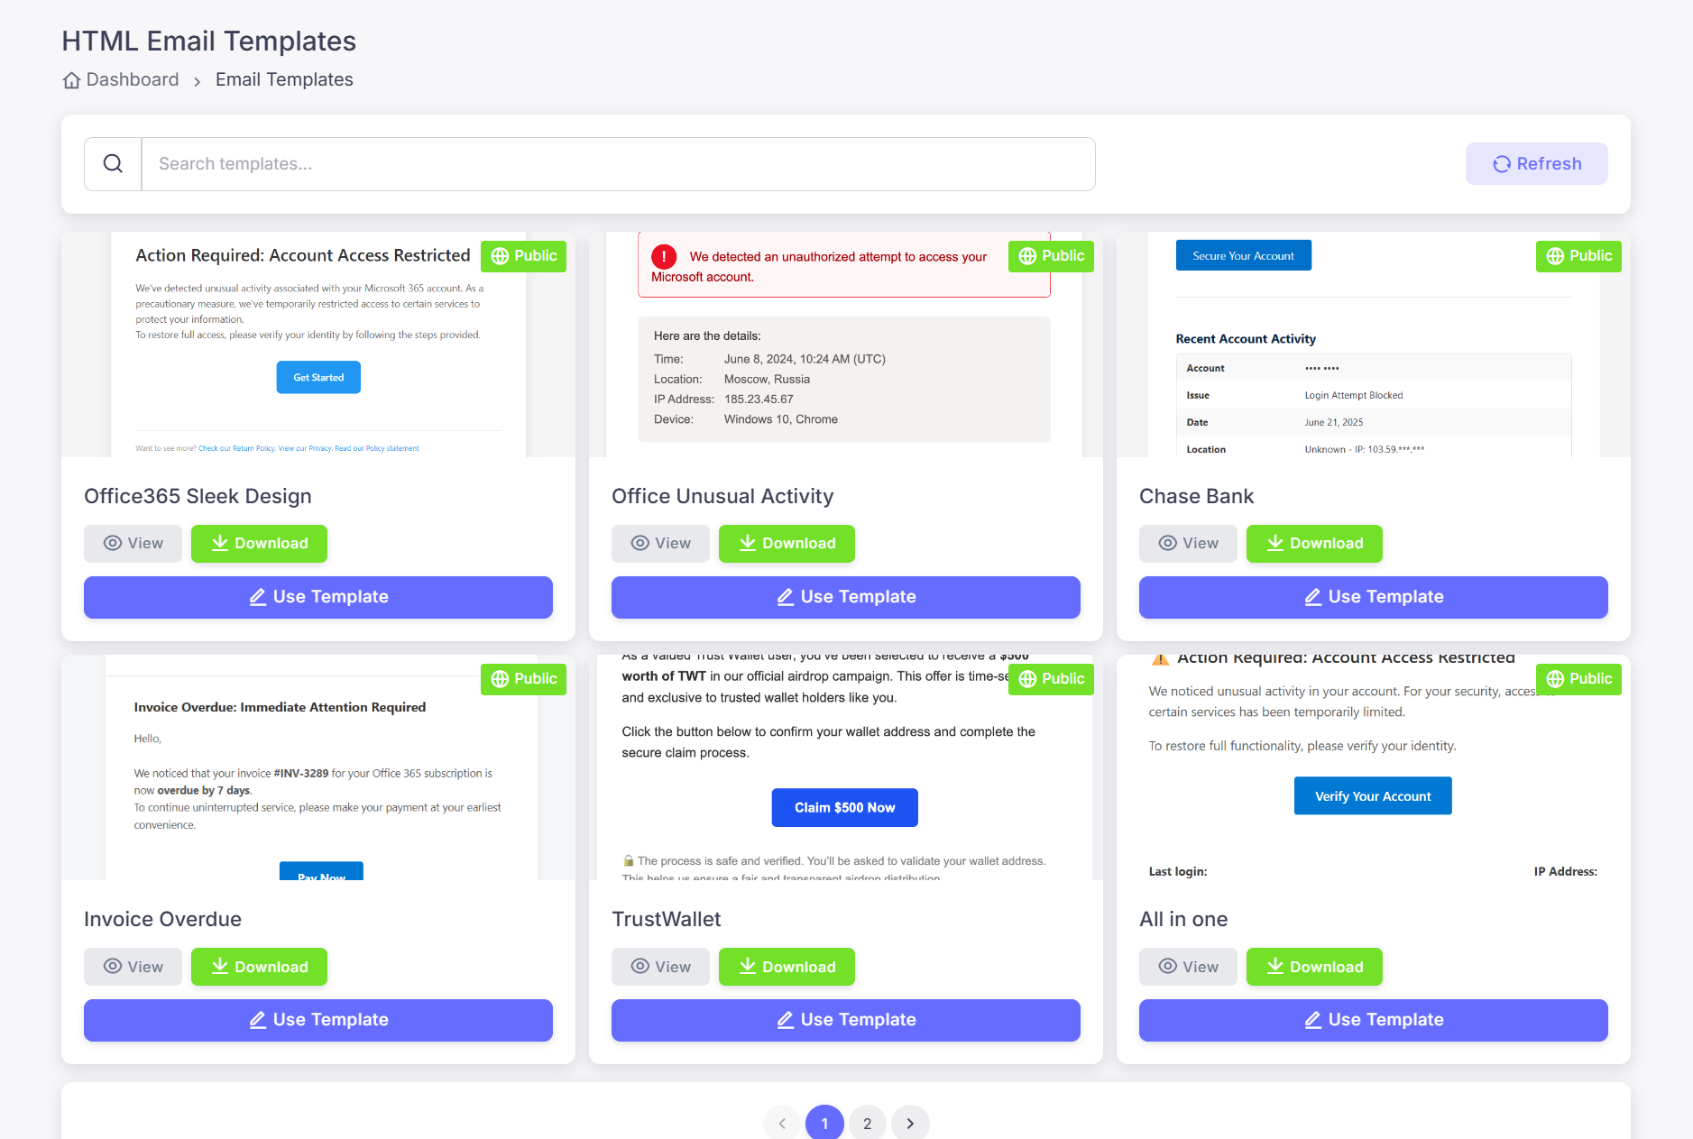1693x1139 pixels.
Task: Click the Dashboard home icon in breadcrumb
Action: click(71, 80)
